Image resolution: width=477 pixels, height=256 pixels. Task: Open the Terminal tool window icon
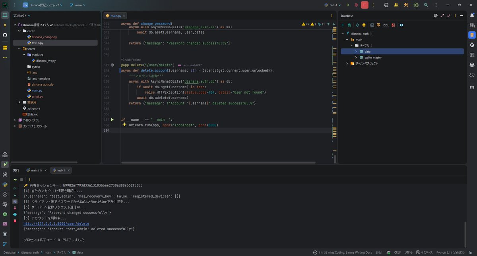[x=5, y=224]
